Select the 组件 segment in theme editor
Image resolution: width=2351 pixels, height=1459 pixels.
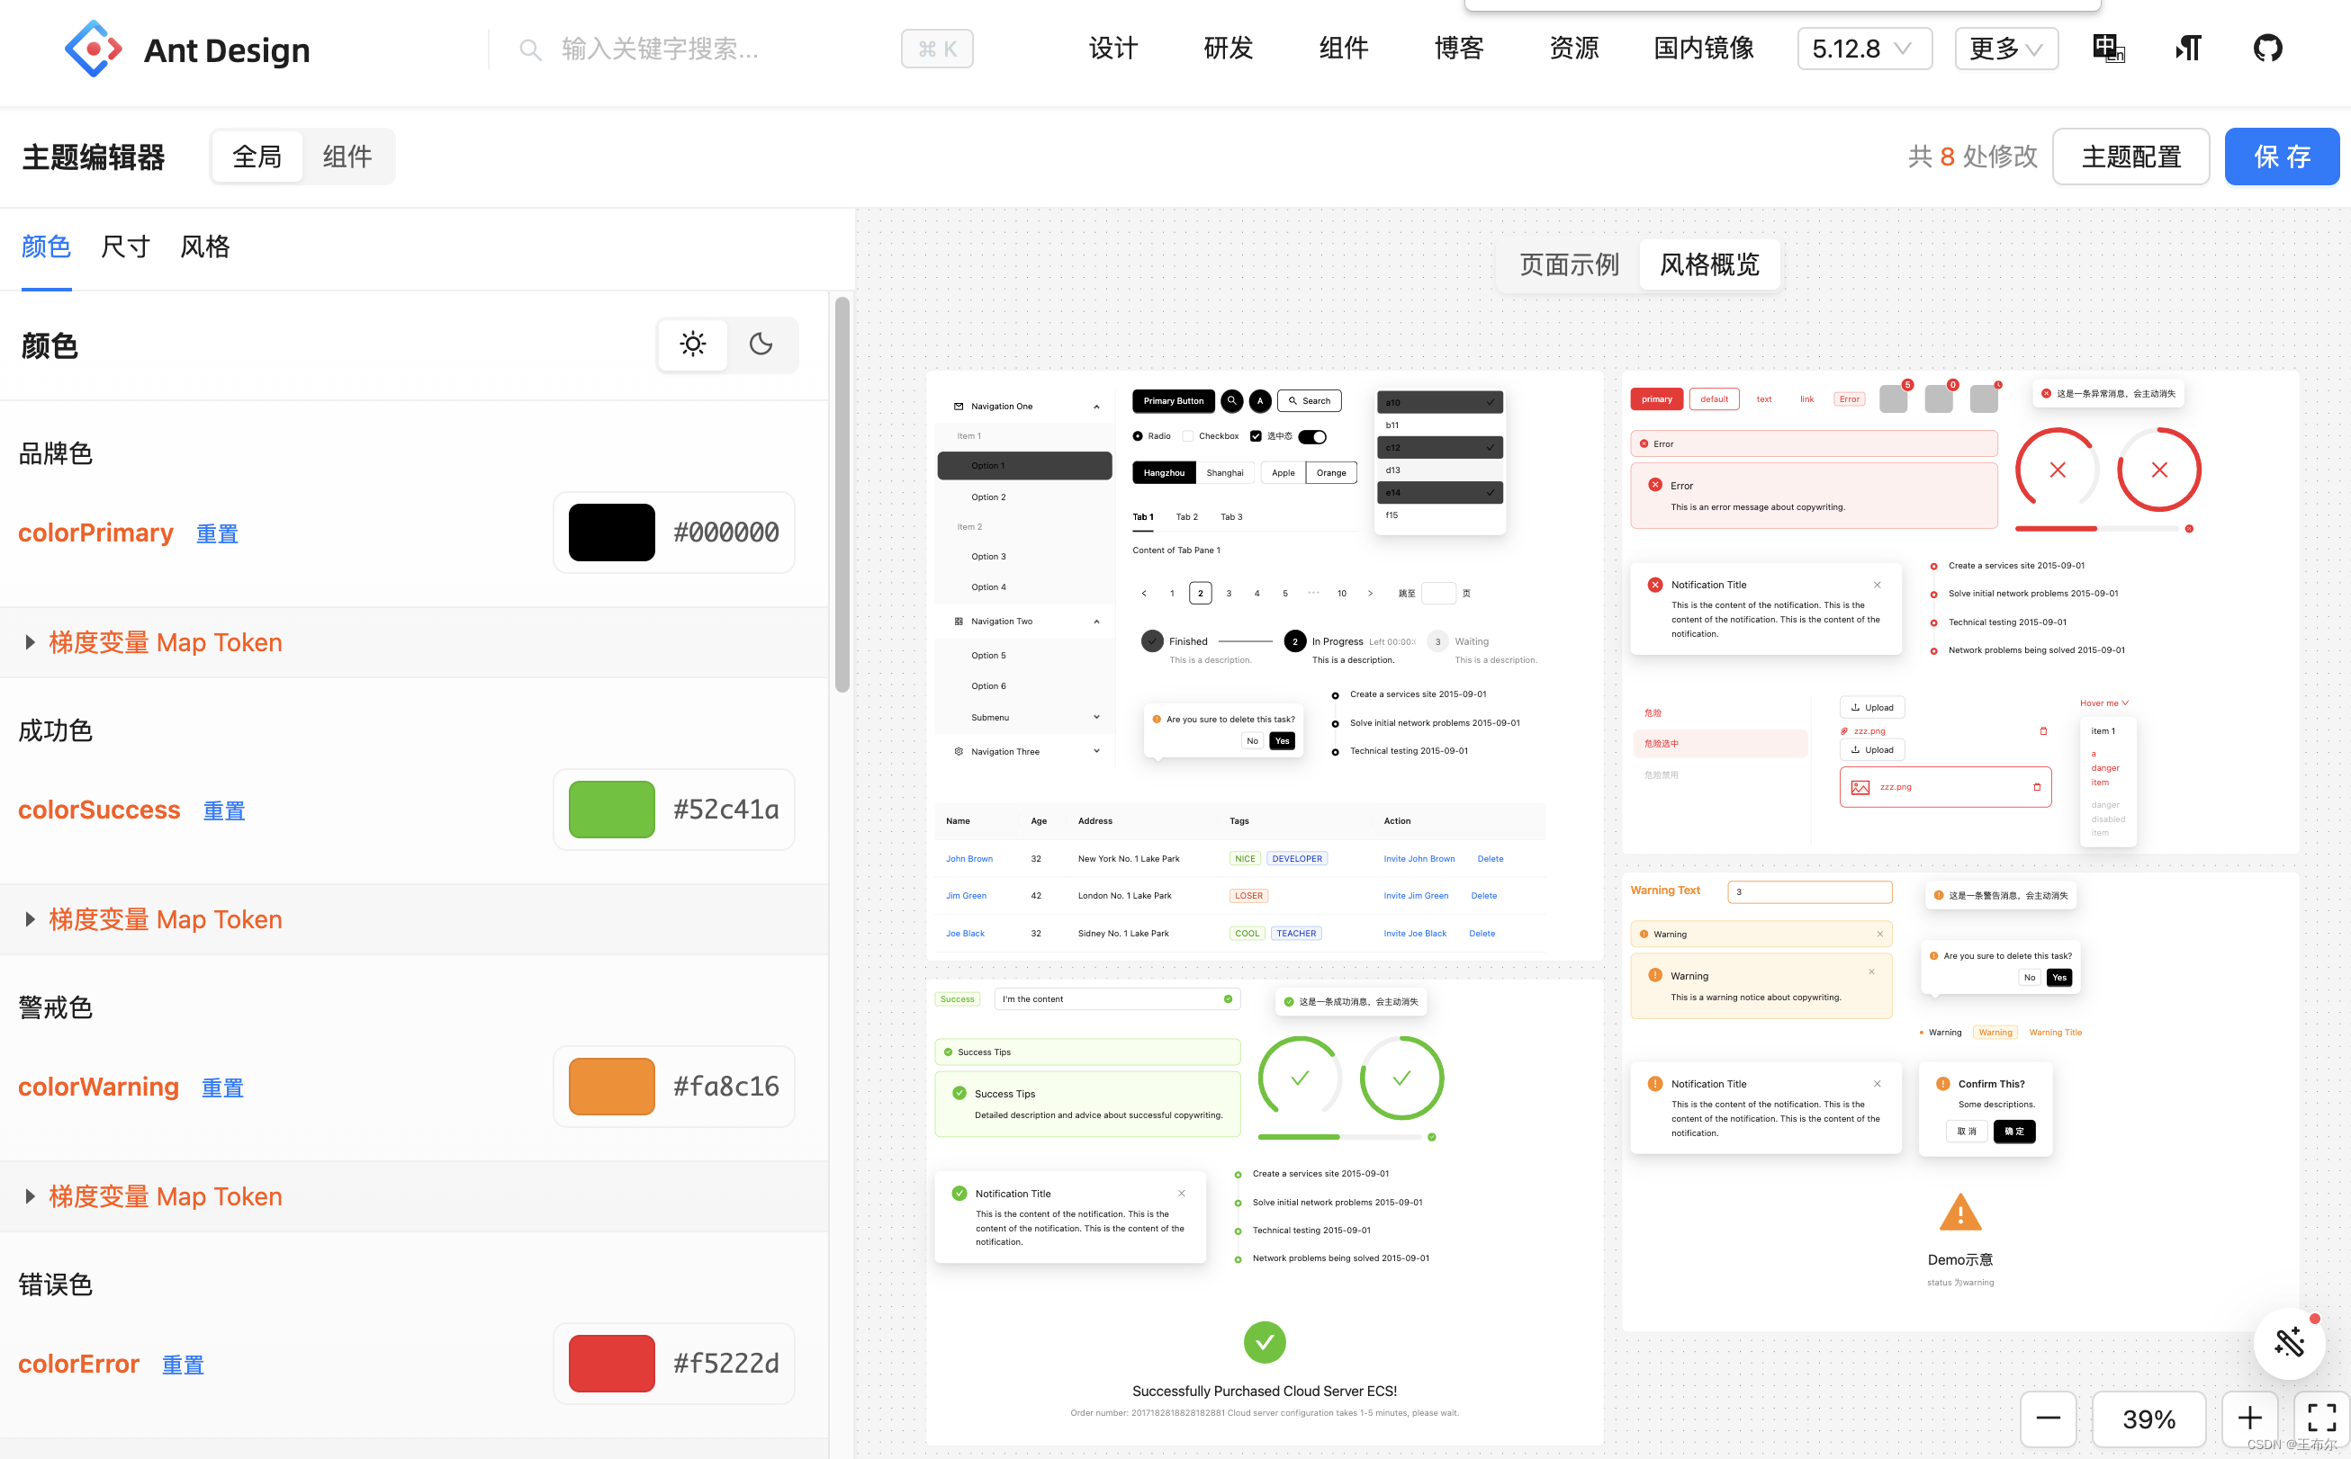click(347, 157)
